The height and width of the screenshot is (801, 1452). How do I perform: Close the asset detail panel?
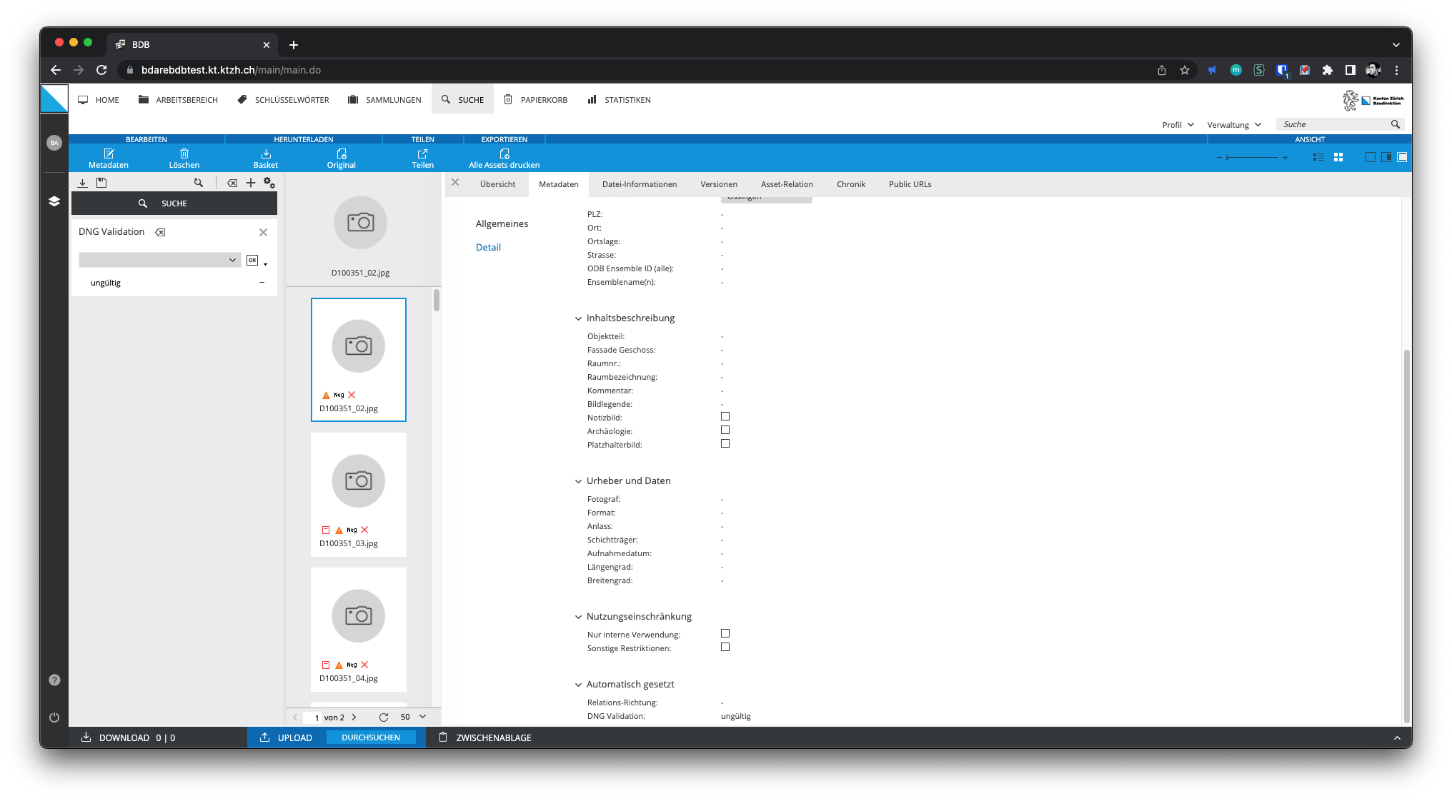pyautogui.click(x=455, y=183)
